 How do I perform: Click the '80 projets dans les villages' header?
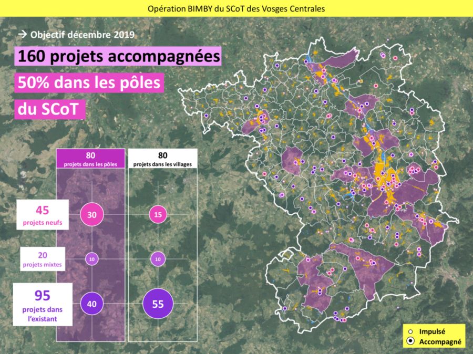[x=162, y=158]
